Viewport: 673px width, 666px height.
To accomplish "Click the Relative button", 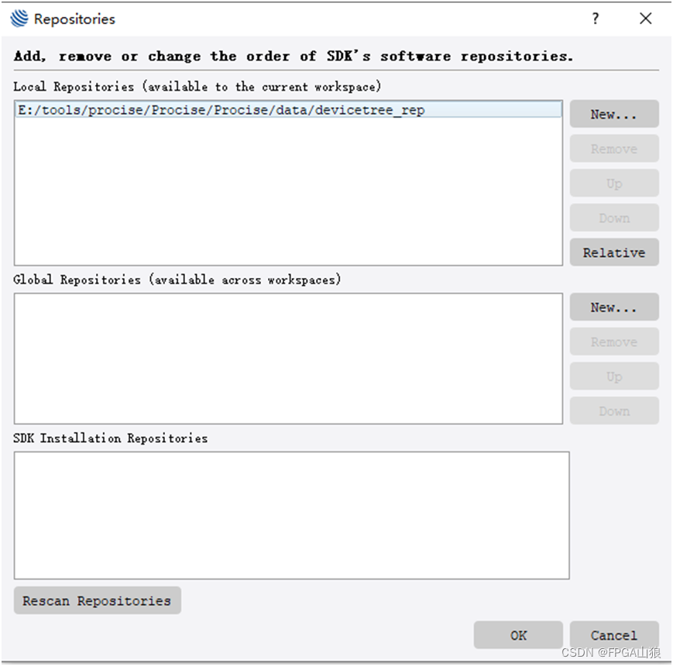I will coord(613,252).
